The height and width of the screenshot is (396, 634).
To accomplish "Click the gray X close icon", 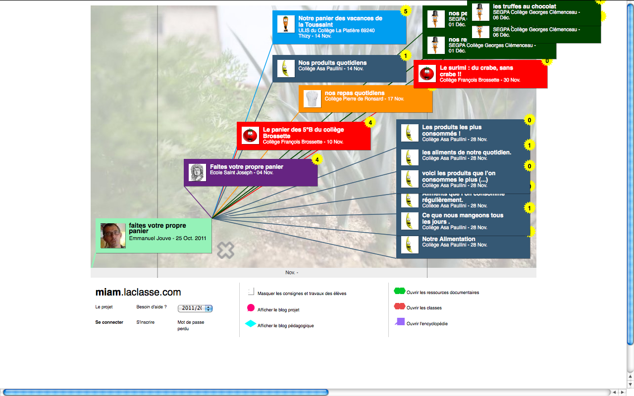I will (225, 250).
